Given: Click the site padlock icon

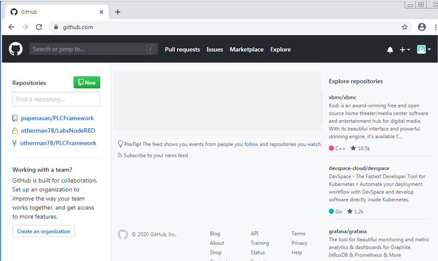Looking at the screenshot, I should [x=56, y=27].
